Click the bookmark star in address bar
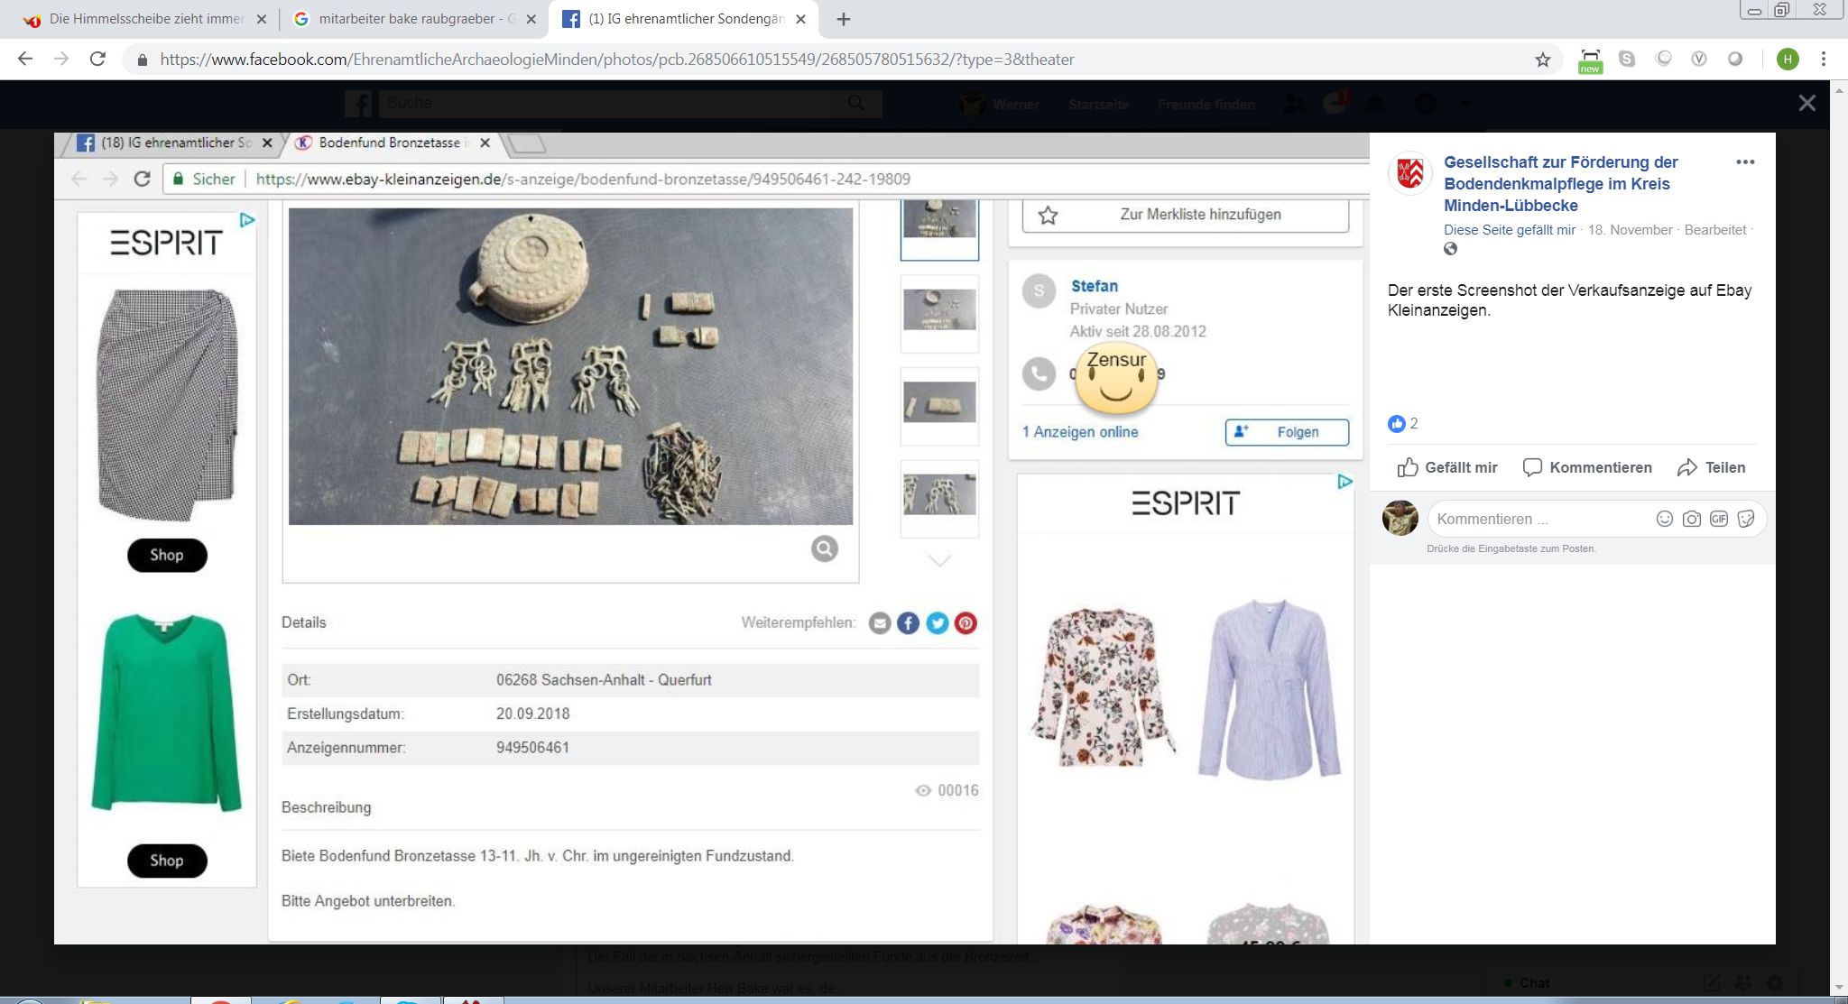The width and height of the screenshot is (1848, 1004). coord(1543,60)
